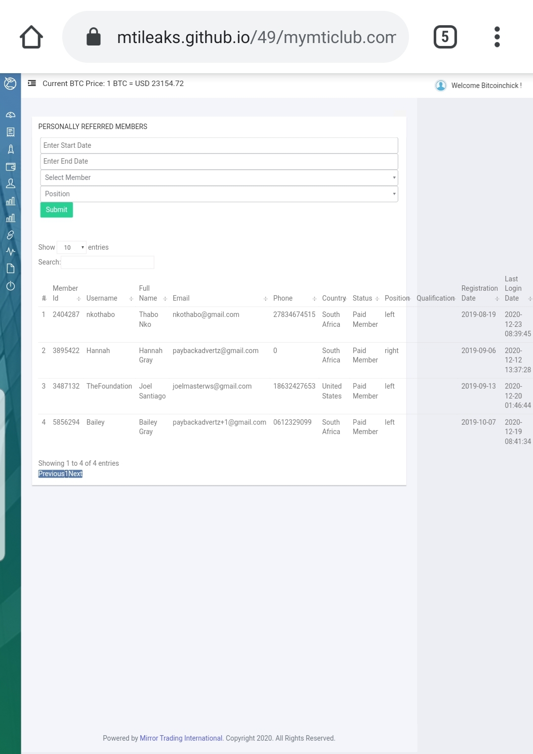The image size is (533, 754).
Task: Click the receipt icon in sidebar
Action: tap(10, 132)
